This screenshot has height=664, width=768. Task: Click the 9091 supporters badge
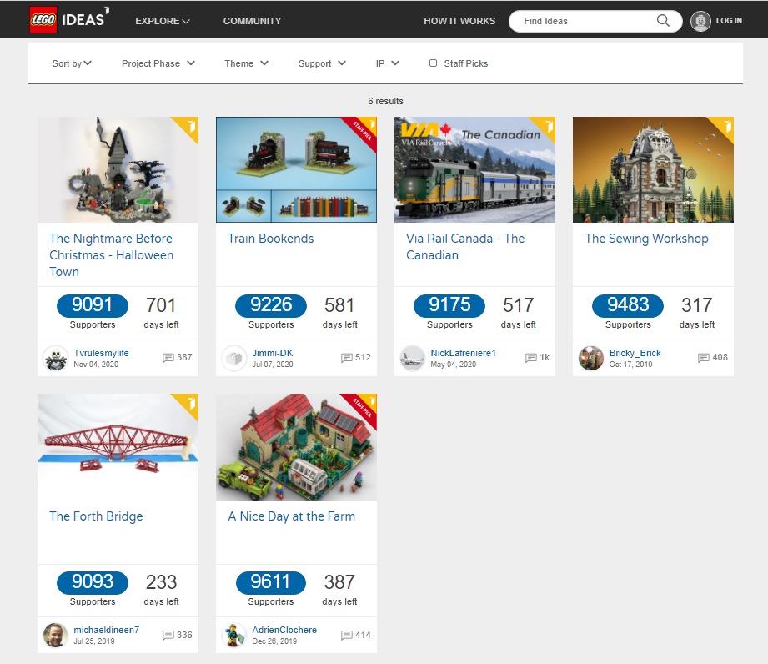pyautogui.click(x=93, y=305)
